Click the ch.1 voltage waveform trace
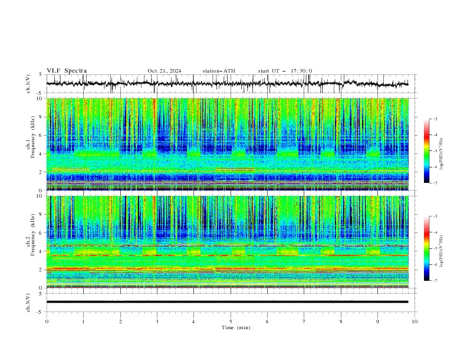Screen dimensions: 467x361 [227, 84]
